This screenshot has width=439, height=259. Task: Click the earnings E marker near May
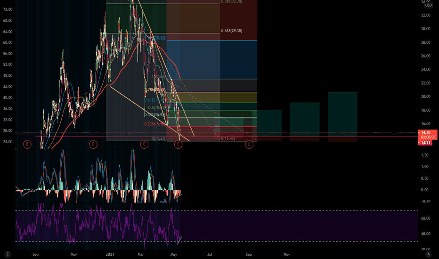click(x=179, y=145)
